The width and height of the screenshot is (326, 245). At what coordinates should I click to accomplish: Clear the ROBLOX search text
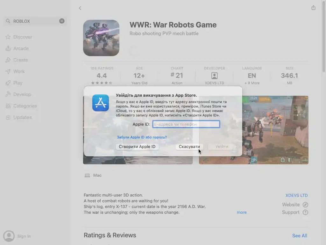62,21
